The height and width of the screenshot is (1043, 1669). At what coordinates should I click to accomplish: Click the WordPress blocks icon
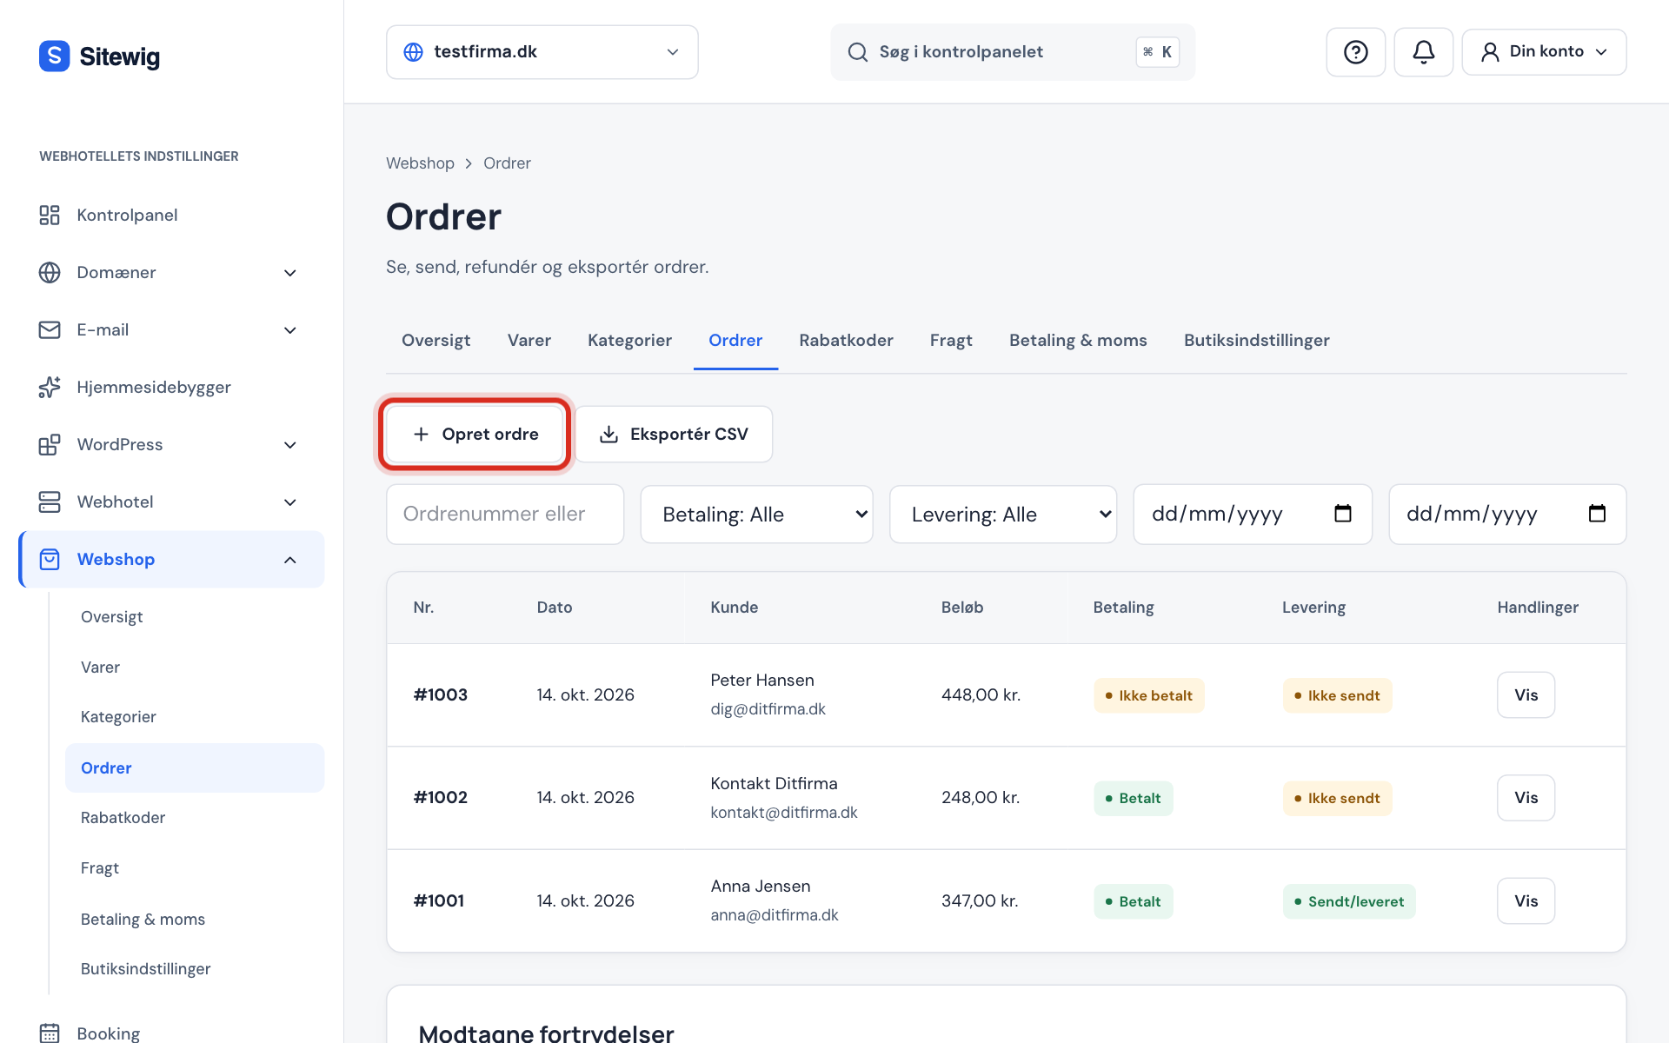coord(50,444)
